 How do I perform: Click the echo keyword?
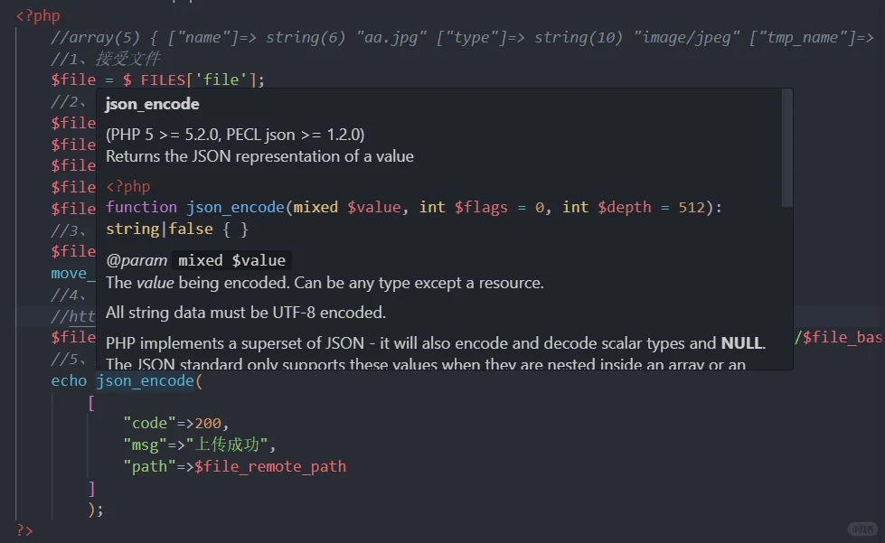pyautogui.click(x=69, y=381)
